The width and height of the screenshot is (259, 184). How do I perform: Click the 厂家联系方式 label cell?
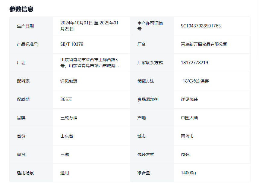pos(150,63)
